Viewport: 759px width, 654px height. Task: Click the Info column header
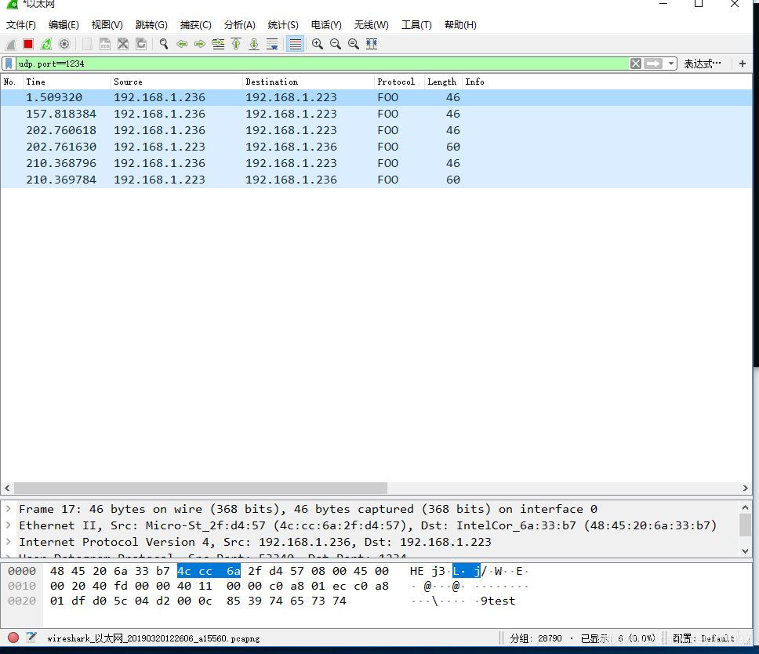607,82
